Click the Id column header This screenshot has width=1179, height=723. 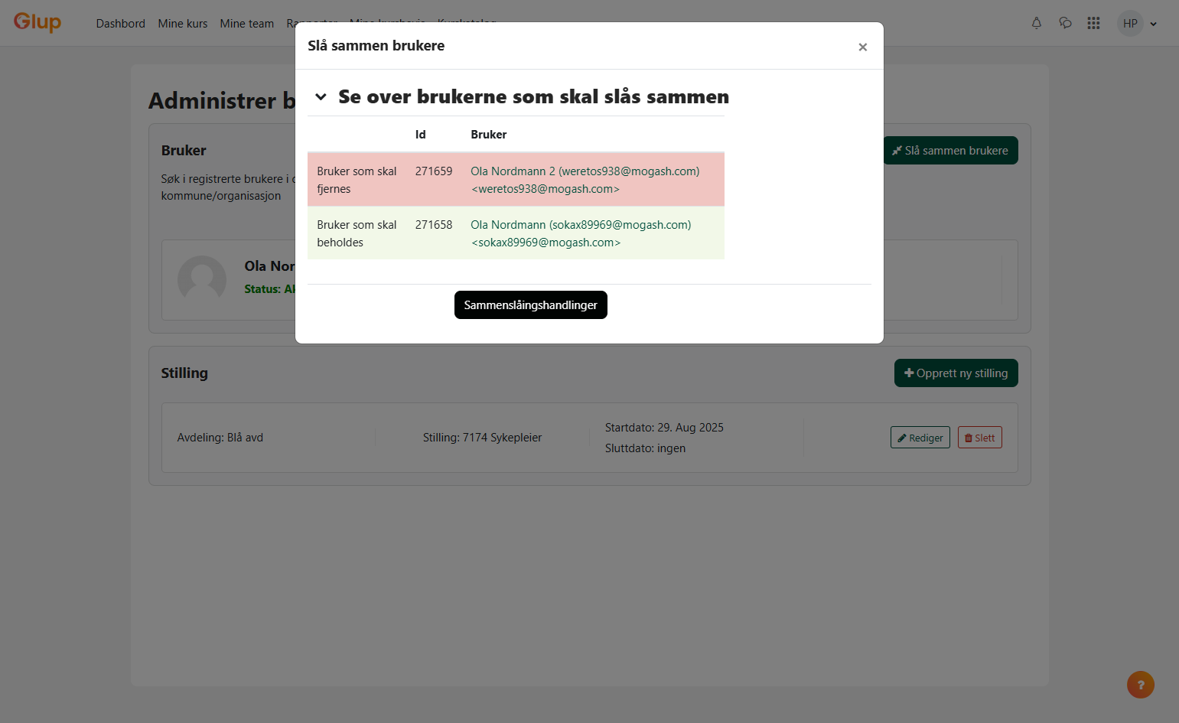(x=421, y=135)
